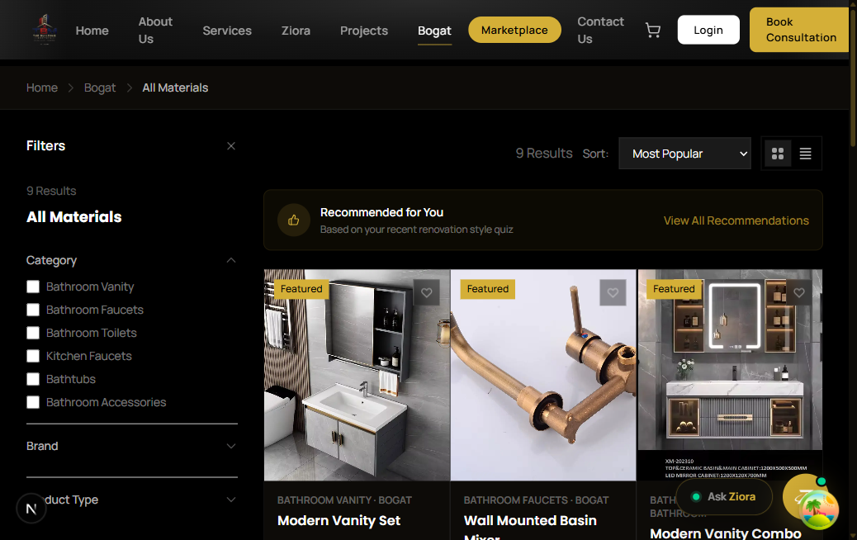Click the thumbs-up recommendation icon
The width and height of the screenshot is (857, 540).
click(293, 220)
